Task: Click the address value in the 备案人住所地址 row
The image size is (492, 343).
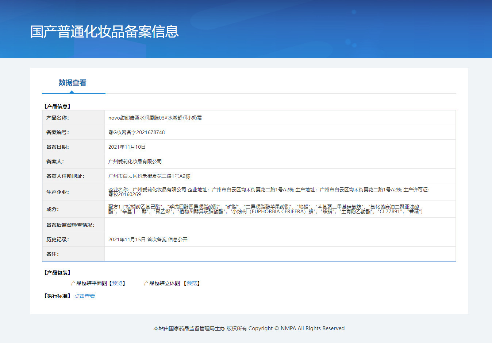Action: (x=149, y=176)
